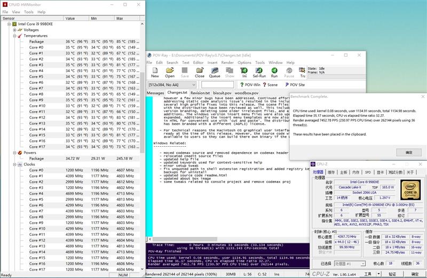Open the Help menu in POV-Ray
The height and width of the screenshot is (278, 427).
290,62
